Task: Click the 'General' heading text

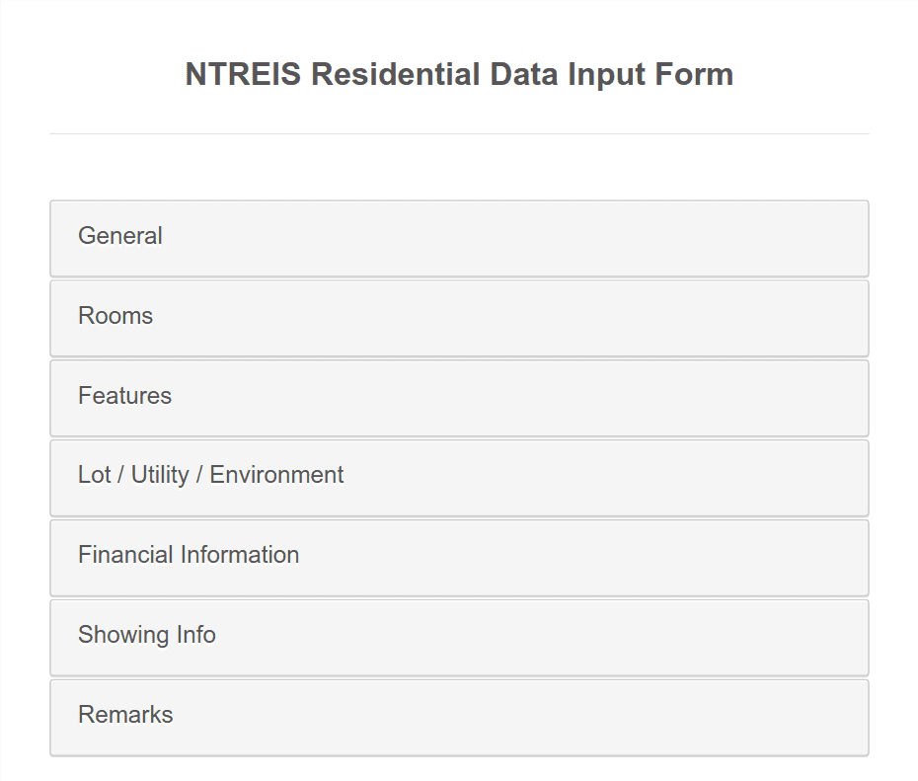Action: pyautogui.click(x=120, y=237)
